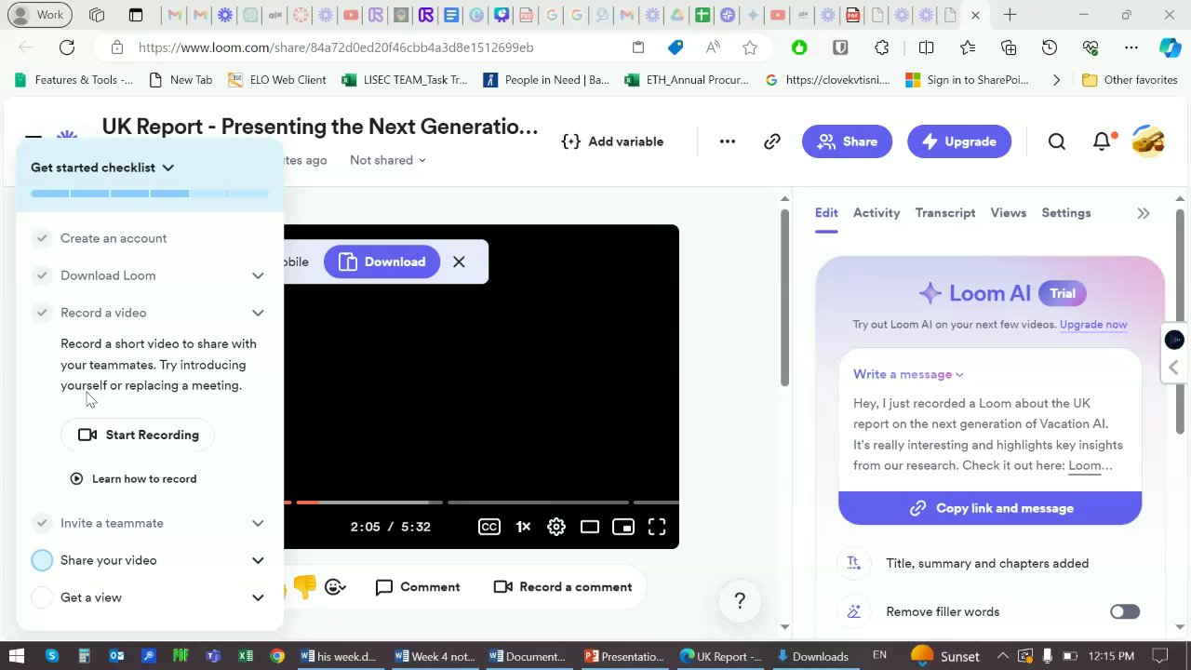The height and width of the screenshot is (670, 1191).
Task: Open the user profile avatar menu
Action: tap(1148, 141)
